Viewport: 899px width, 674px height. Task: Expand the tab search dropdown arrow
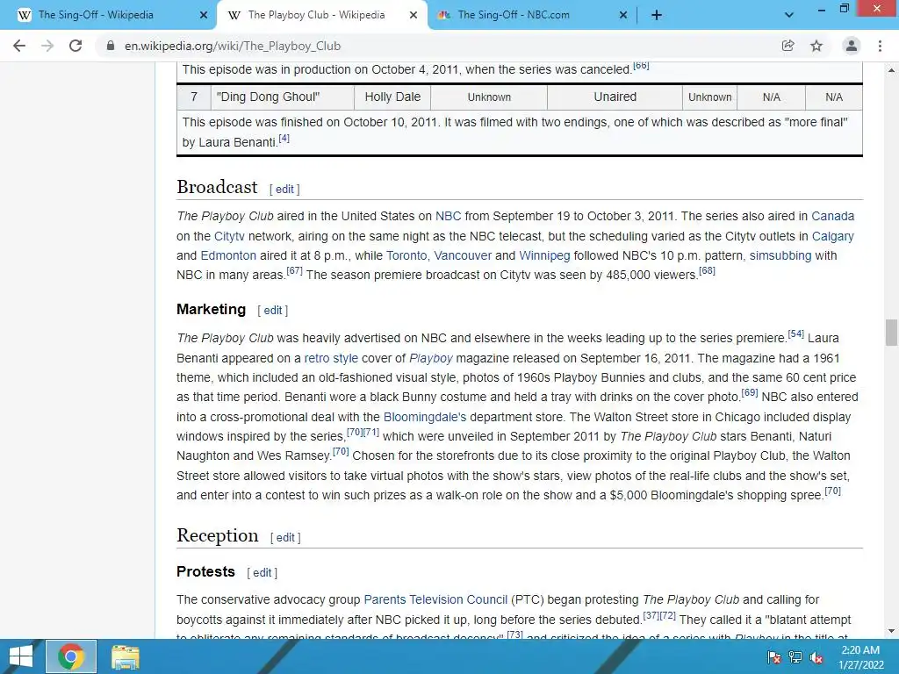pos(789,16)
